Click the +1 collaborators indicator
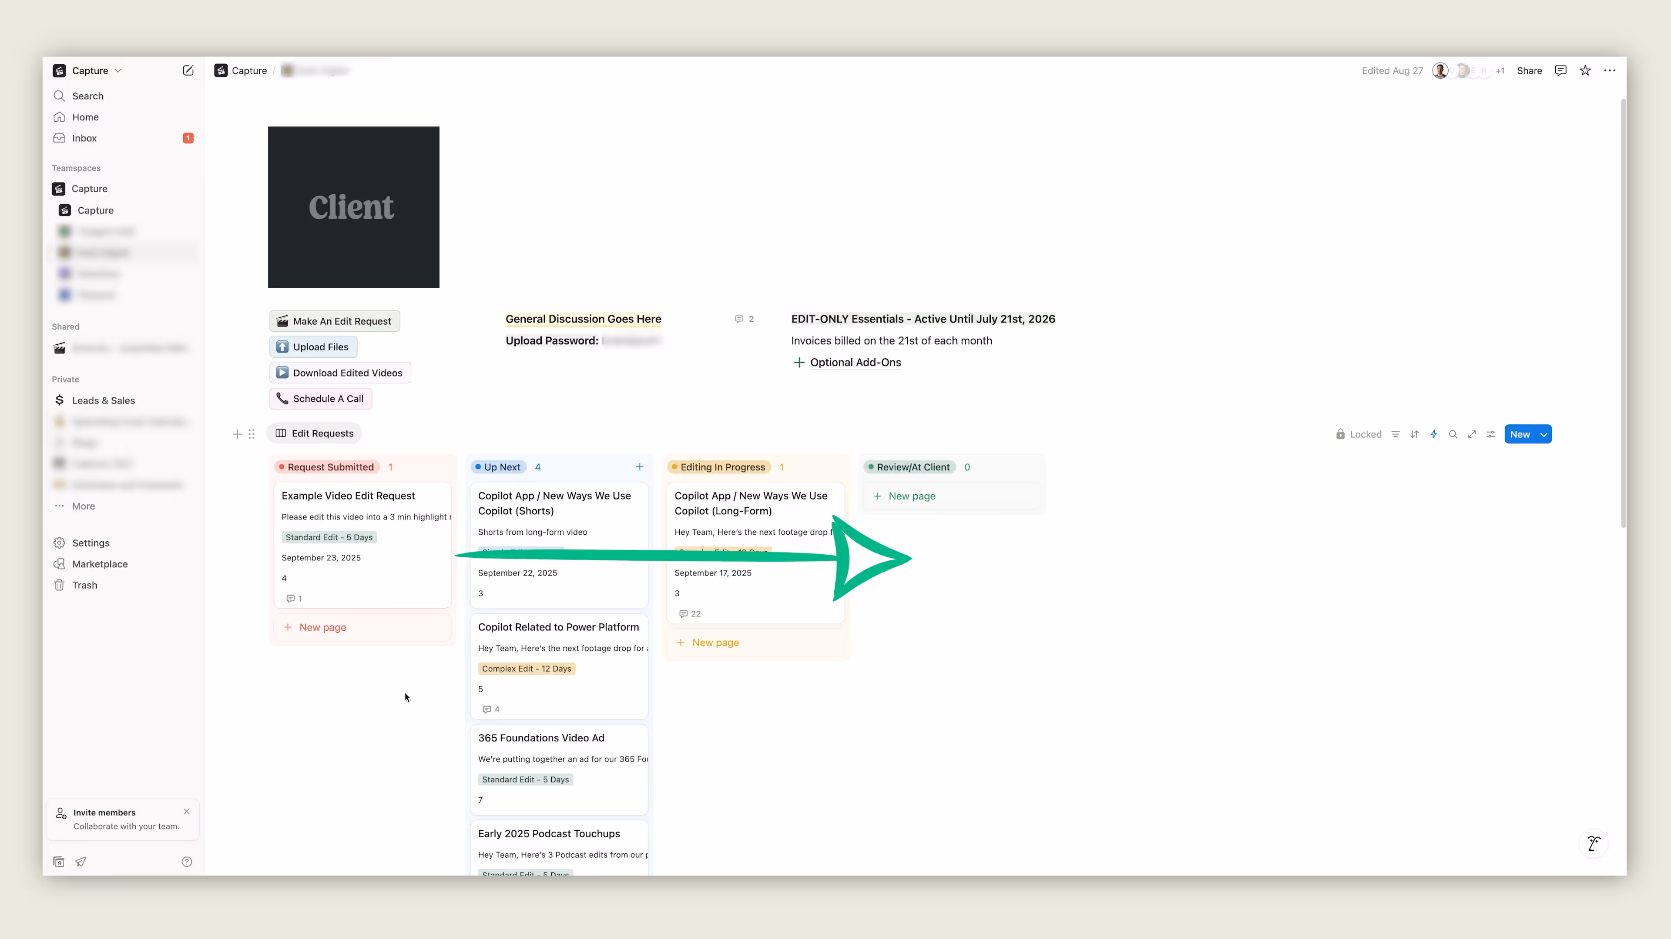The image size is (1671, 939). pos(1500,70)
